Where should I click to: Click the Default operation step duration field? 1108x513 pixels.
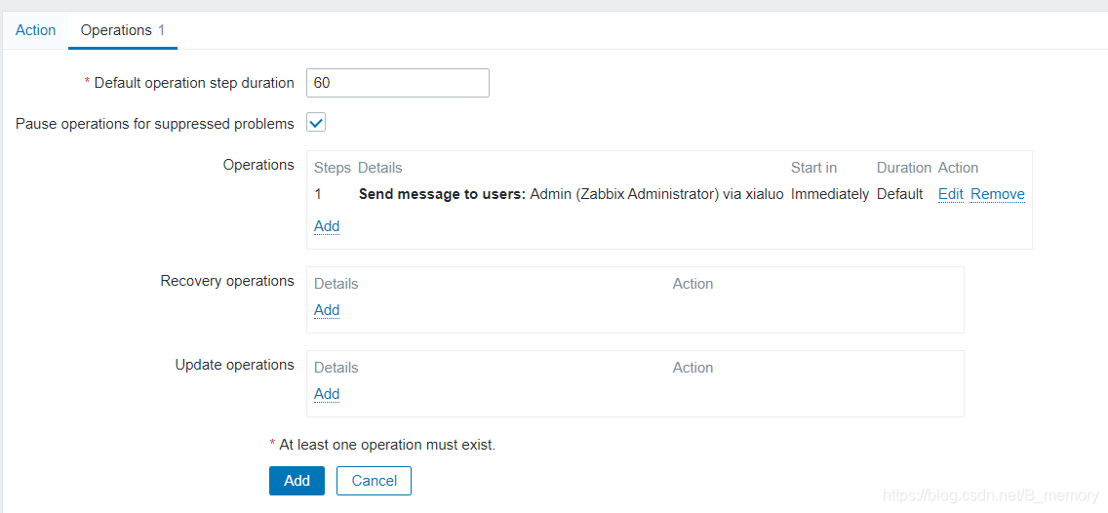click(397, 83)
